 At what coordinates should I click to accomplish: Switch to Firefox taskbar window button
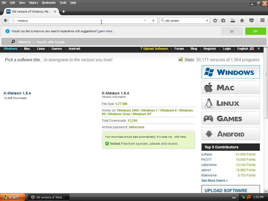point(48,197)
